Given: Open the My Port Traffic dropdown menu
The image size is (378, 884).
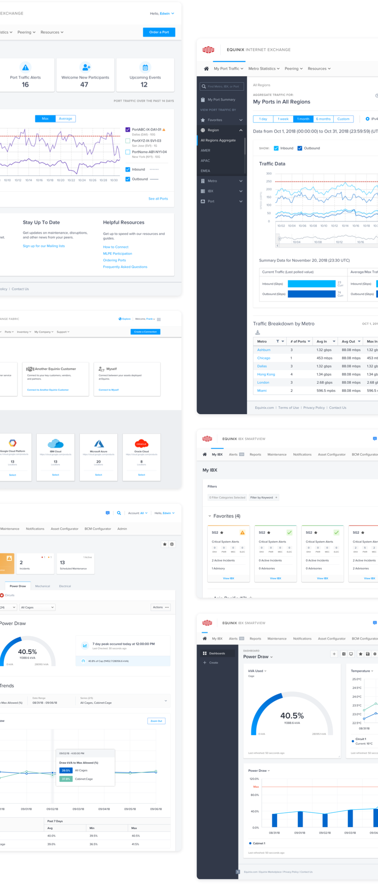Looking at the screenshot, I should tap(229, 69).
